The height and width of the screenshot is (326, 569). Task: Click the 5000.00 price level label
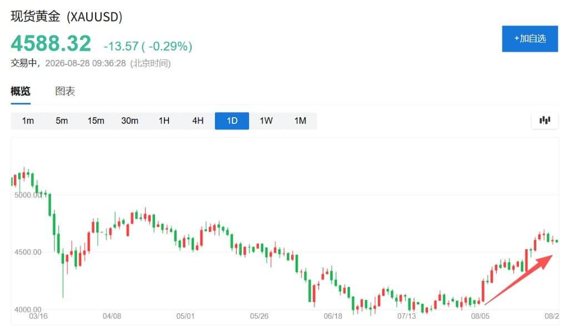click(28, 195)
